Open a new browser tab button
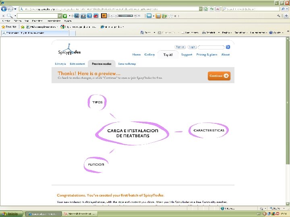The width and height of the screenshot is (290, 217). pos(72,33)
